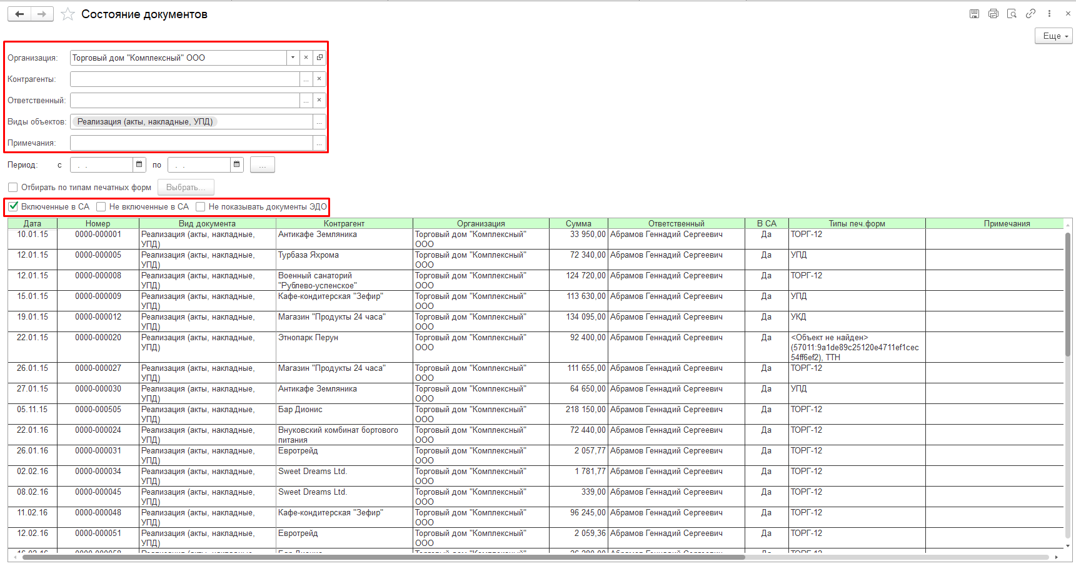The height and width of the screenshot is (566, 1076).
Task: Click the forward navigation arrow
Action: [42, 14]
